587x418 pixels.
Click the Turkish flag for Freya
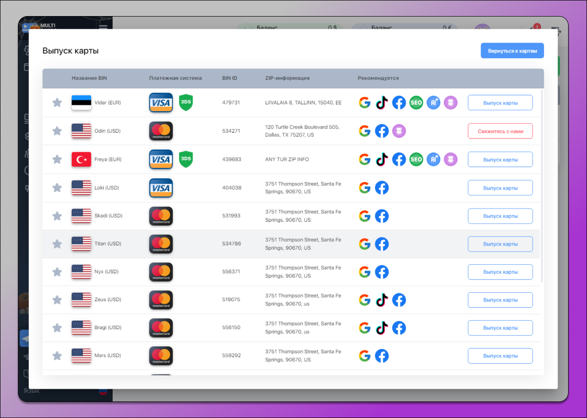coord(81,159)
